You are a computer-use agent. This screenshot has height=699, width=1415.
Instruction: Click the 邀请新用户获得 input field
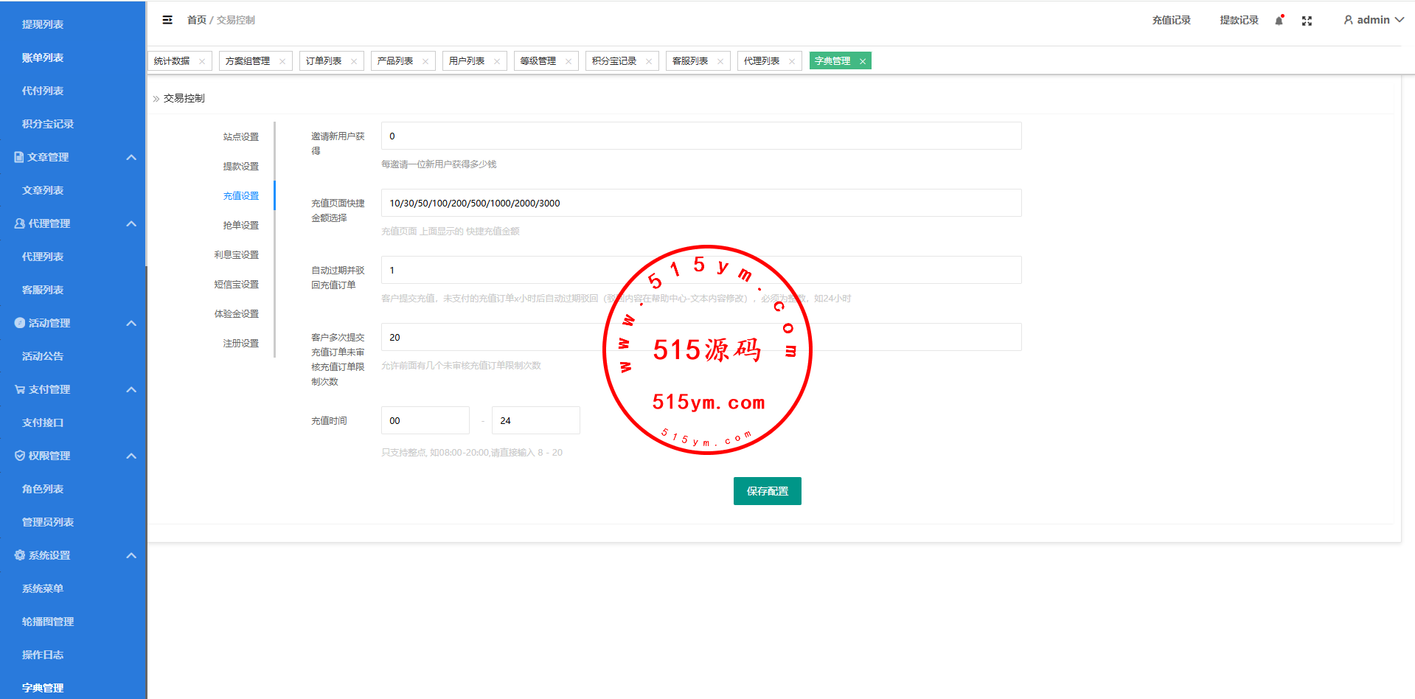pyautogui.click(x=700, y=136)
